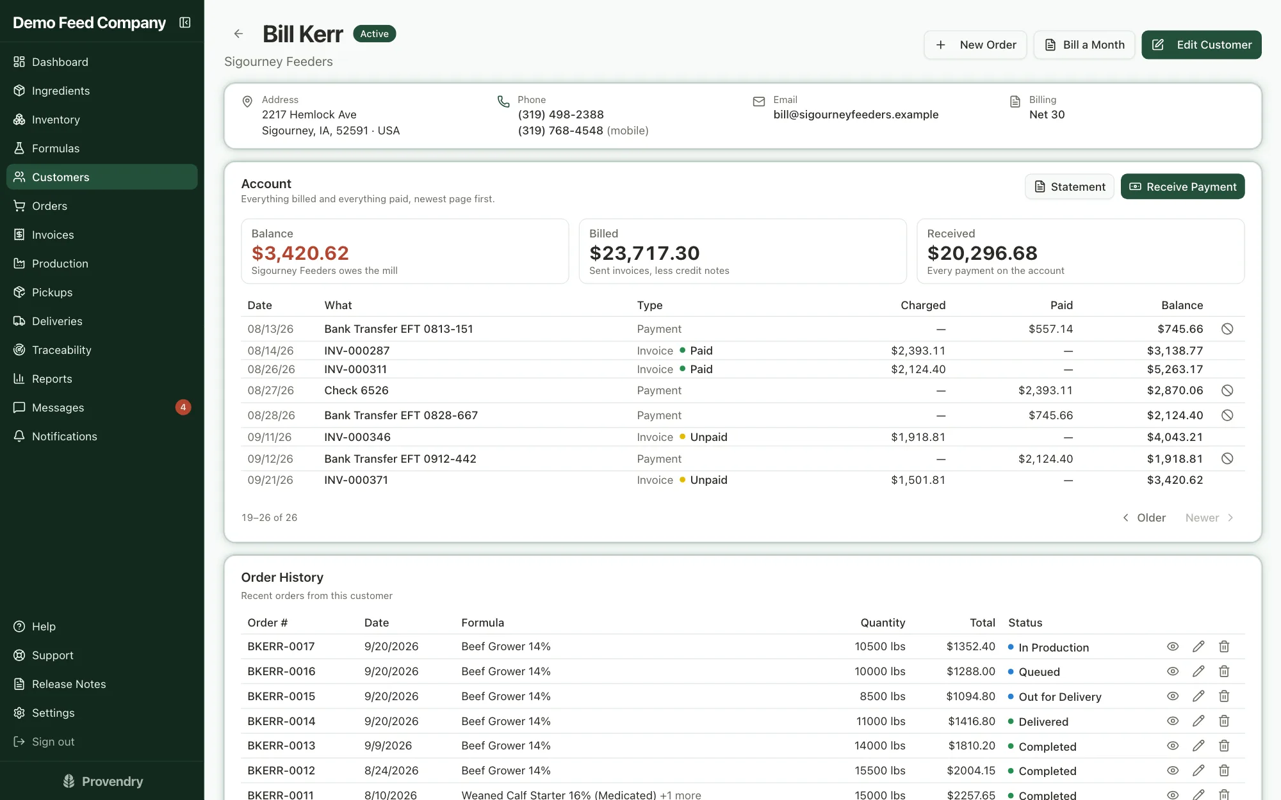
Task: Open Release Notes in the sidebar
Action: click(102, 684)
